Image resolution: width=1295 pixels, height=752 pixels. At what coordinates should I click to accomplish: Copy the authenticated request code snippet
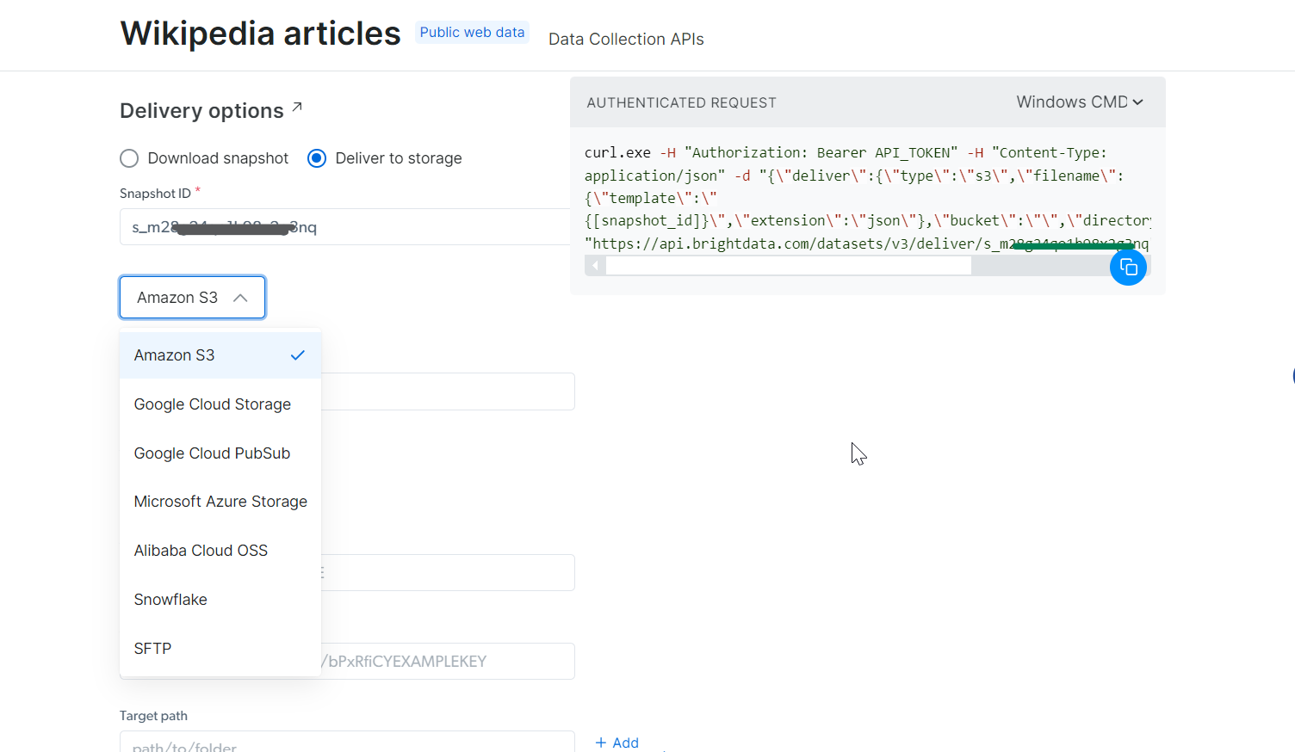(x=1128, y=267)
